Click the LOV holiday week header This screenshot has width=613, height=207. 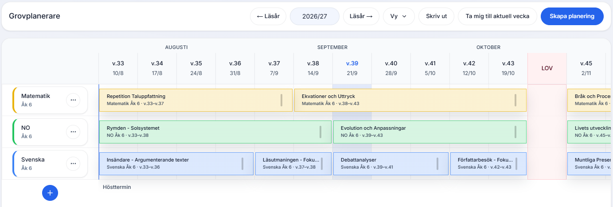[547, 68]
